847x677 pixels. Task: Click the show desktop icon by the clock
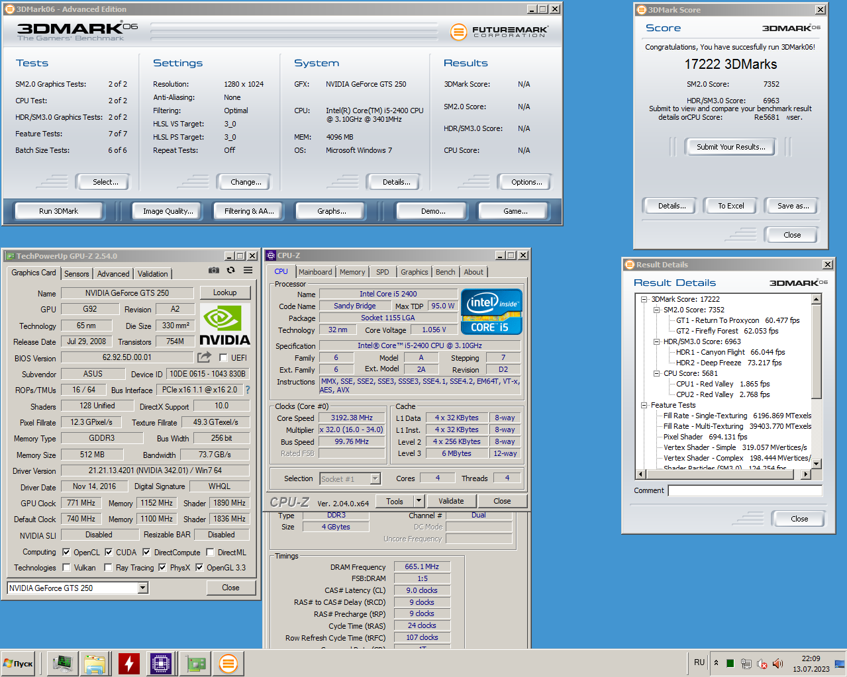pos(839,663)
